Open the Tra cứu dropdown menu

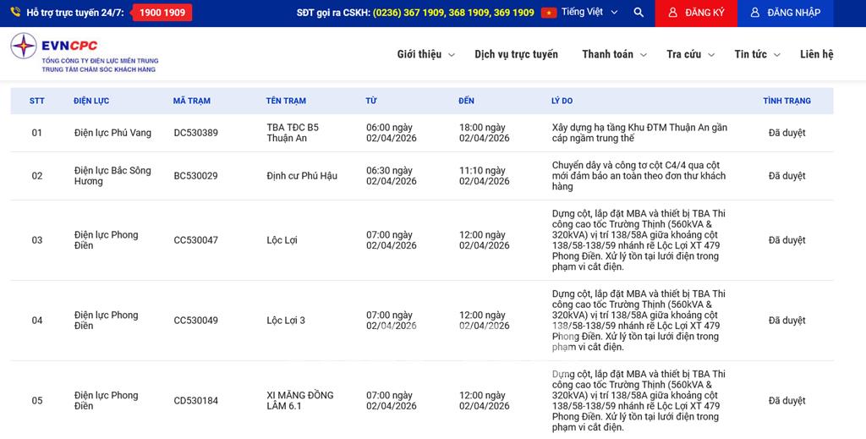tap(690, 54)
